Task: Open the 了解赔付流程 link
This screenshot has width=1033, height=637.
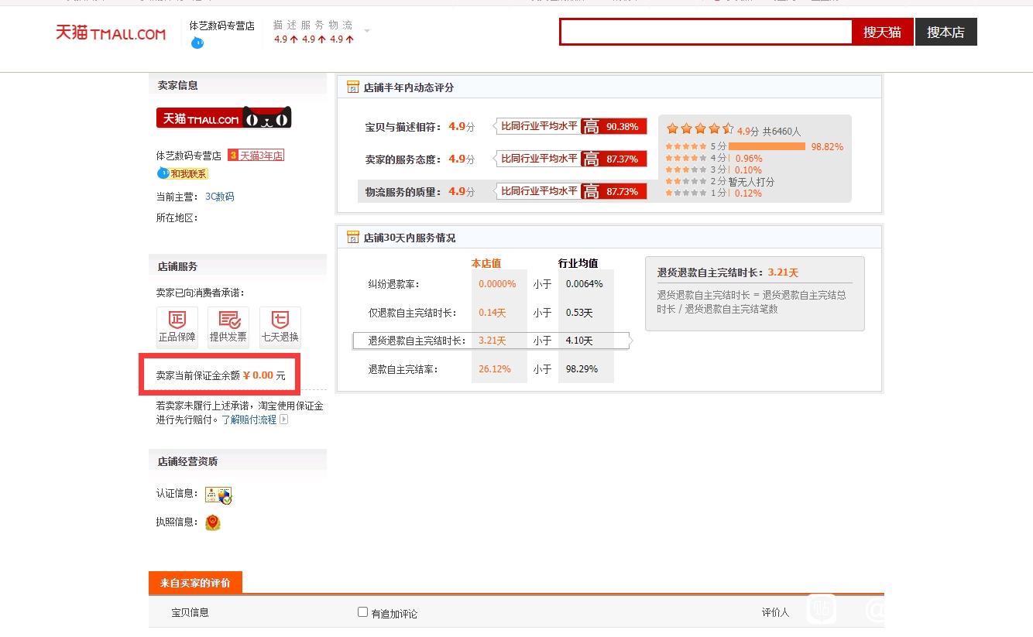Action: 249,420
